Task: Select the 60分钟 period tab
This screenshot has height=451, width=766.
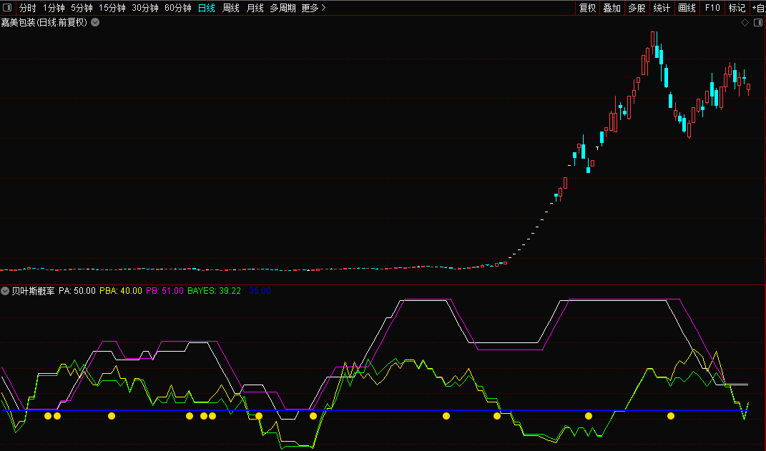Action: click(x=177, y=8)
